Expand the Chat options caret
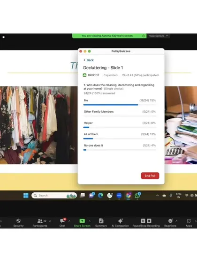The width and height of the screenshot is (197, 262). (69, 221)
